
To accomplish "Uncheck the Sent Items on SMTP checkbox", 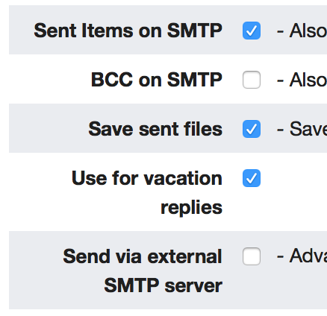I will [x=252, y=31].
